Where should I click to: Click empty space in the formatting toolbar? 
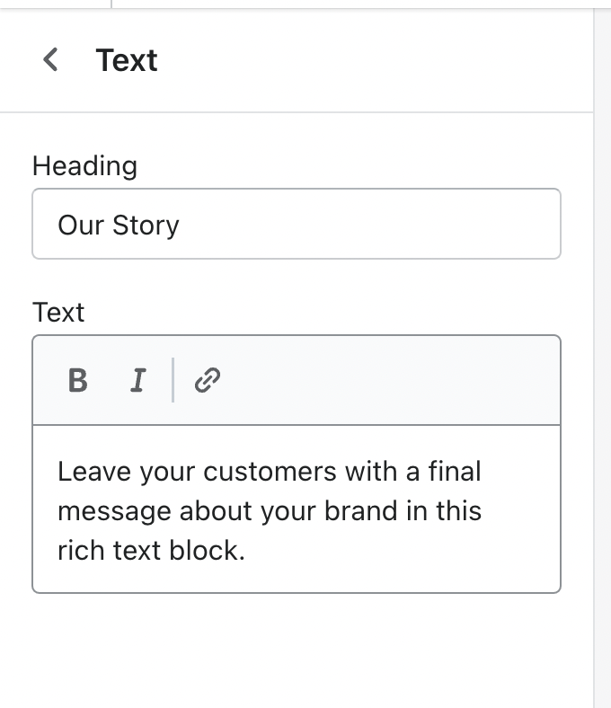point(386,381)
